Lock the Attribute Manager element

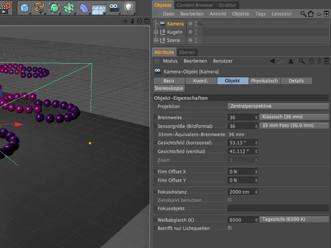tap(311, 61)
